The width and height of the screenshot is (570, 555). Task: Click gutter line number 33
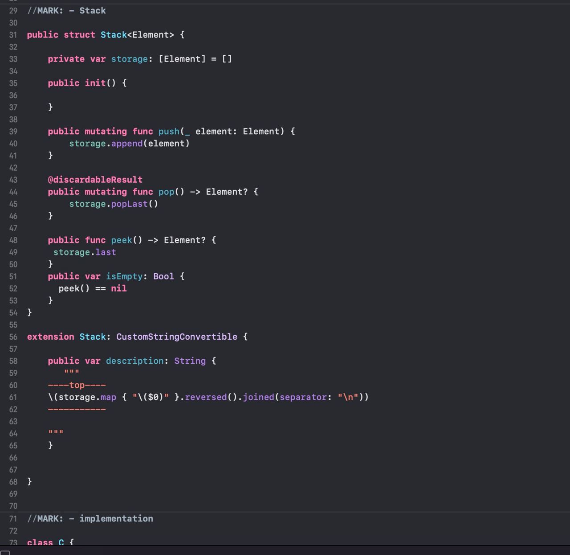(13, 59)
